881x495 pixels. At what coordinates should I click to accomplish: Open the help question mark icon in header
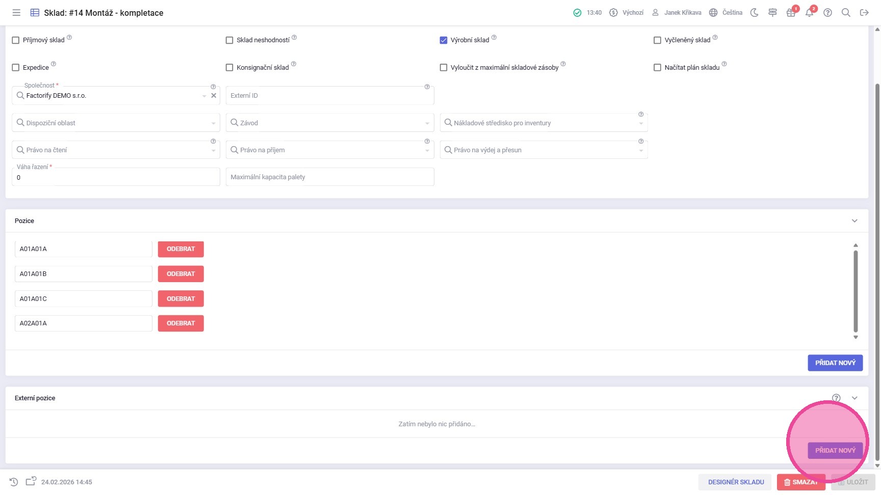(x=827, y=13)
